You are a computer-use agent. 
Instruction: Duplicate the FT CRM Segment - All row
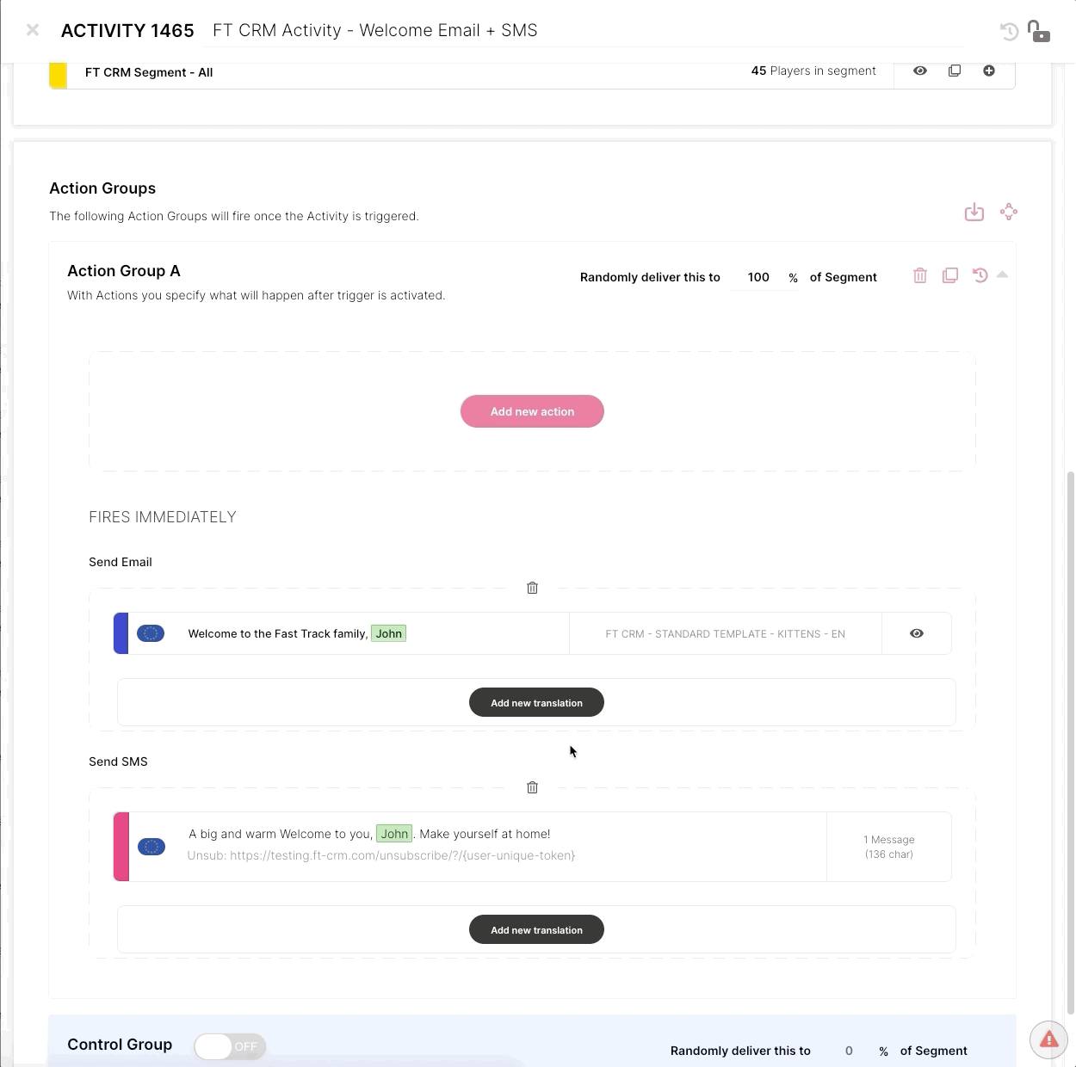coord(955,71)
